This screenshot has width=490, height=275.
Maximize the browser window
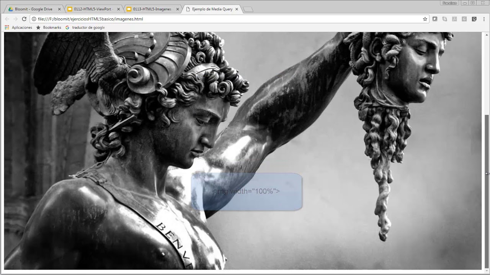473,3
